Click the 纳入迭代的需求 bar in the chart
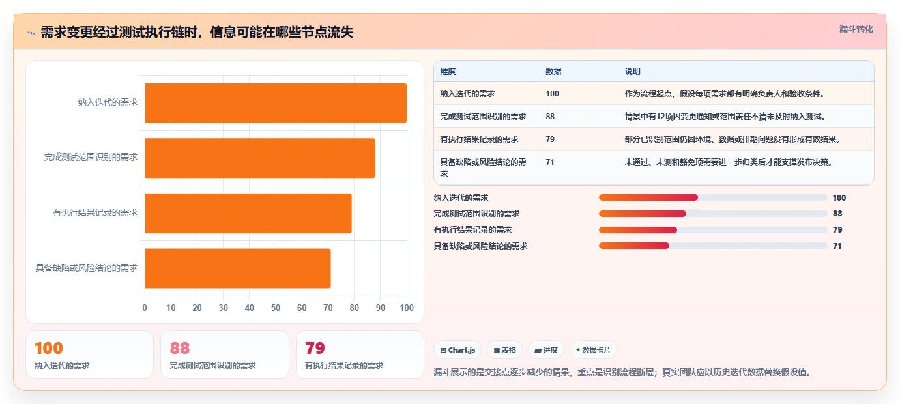The height and width of the screenshot is (404, 900). click(276, 103)
